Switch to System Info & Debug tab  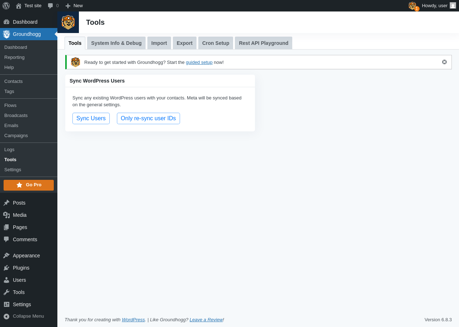click(x=116, y=43)
